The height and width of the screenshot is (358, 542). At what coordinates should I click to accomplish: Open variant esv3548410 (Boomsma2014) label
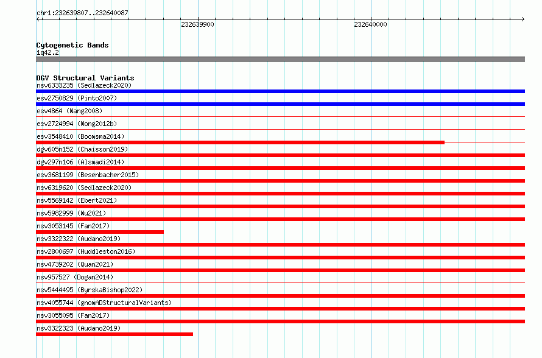[80, 136]
